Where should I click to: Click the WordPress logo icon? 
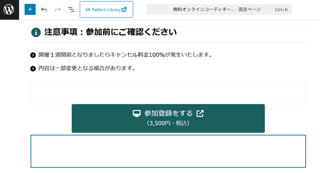(x=9, y=9)
